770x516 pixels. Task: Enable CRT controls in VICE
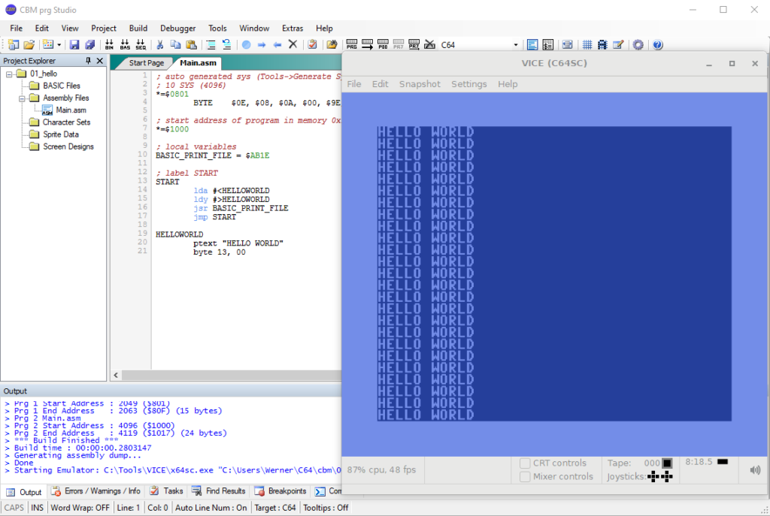(524, 463)
